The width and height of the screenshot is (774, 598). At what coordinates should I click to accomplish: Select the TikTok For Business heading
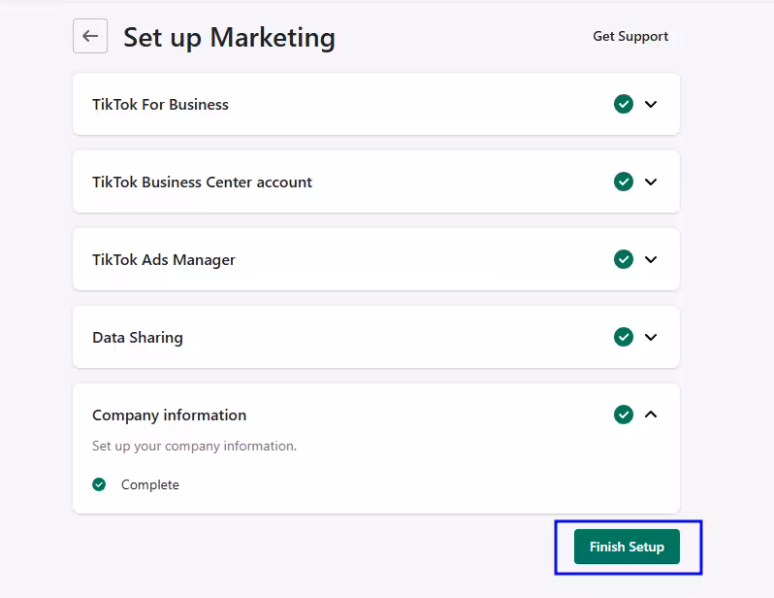click(x=160, y=104)
